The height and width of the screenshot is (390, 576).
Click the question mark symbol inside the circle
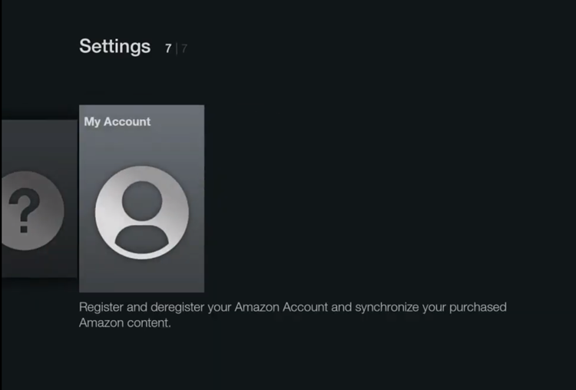click(x=25, y=210)
